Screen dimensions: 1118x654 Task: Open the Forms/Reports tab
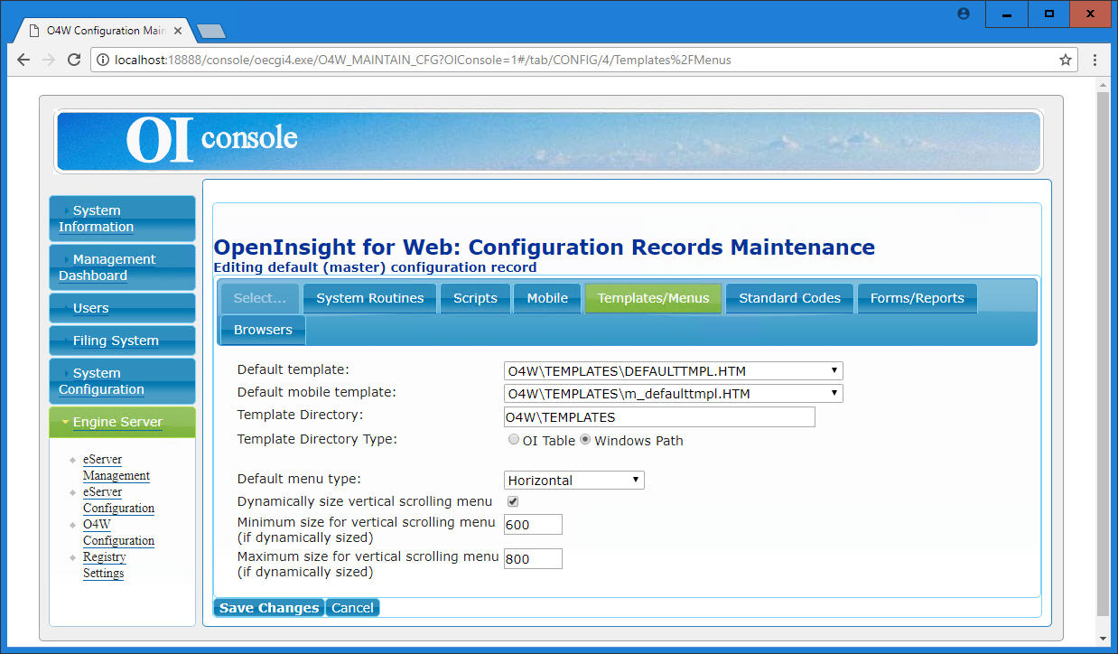(918, 298)
